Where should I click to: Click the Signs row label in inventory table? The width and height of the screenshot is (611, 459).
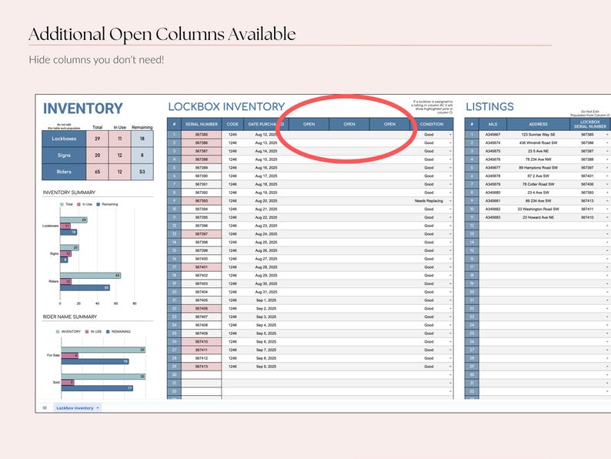pyautogui.click(x=64, y=156)
